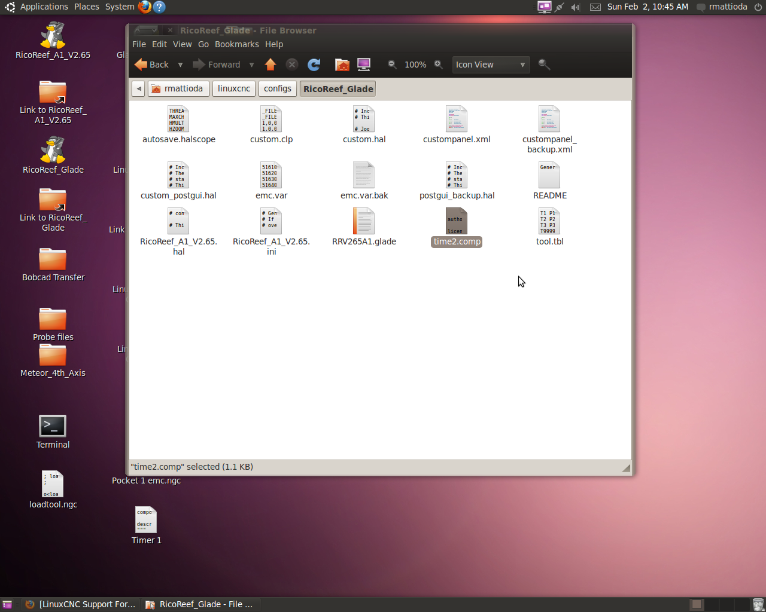The image size is (766, 612).
Task: Go to the configs path button
Action: [x=278, y=88]
